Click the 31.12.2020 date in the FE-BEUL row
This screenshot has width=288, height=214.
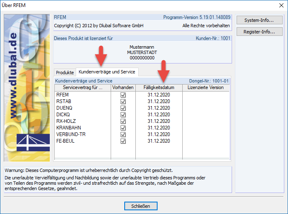point(159,141)
